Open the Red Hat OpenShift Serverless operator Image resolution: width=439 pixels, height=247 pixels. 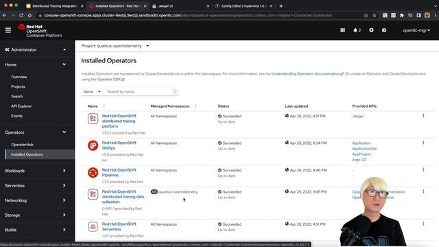119,226
